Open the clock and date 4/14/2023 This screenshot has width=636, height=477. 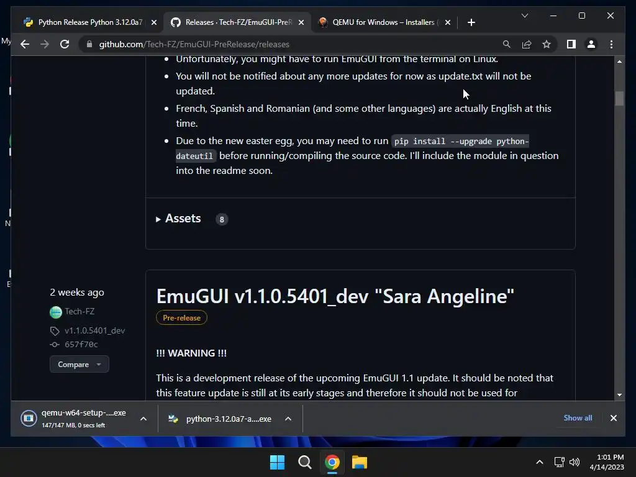607,462
